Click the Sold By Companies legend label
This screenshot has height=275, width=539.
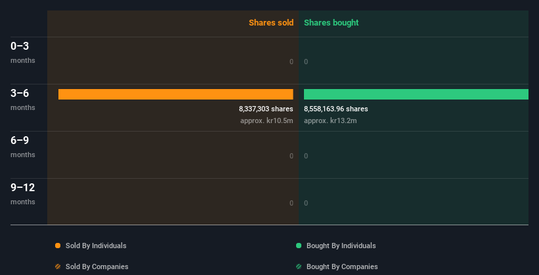[97, 266]
